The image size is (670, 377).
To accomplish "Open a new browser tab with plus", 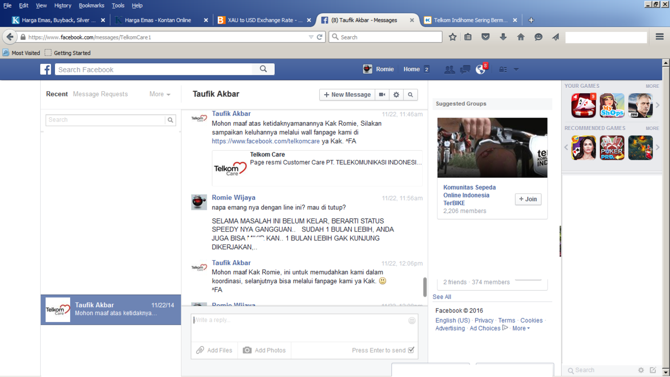I will click(x=531, y=20).
